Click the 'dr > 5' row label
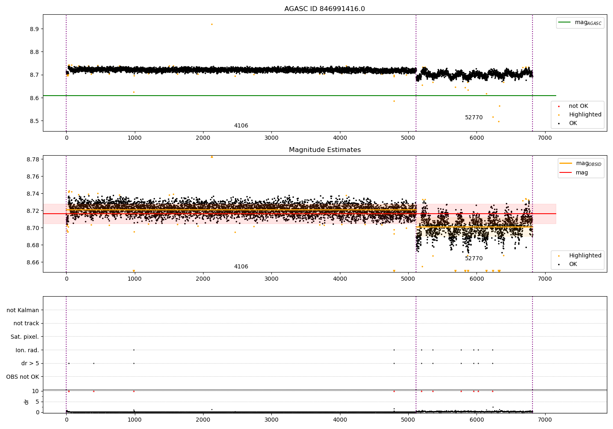 30,364
